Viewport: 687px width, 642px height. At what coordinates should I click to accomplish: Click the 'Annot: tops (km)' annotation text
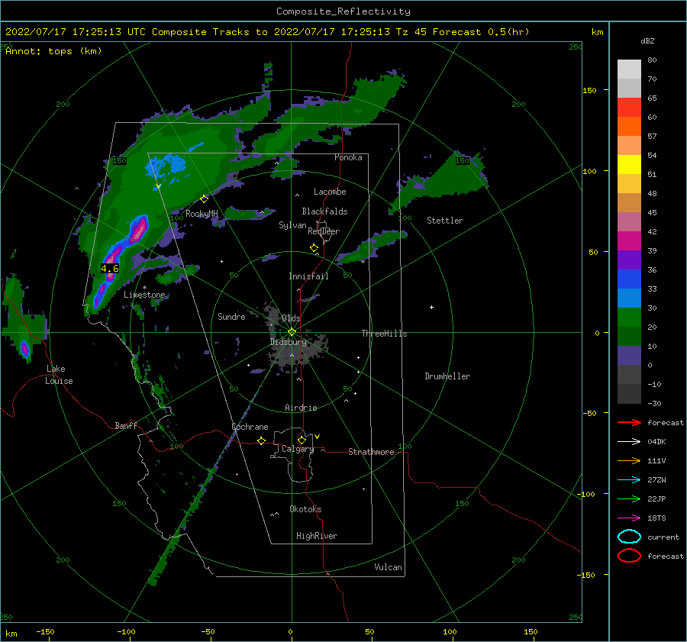54,51
